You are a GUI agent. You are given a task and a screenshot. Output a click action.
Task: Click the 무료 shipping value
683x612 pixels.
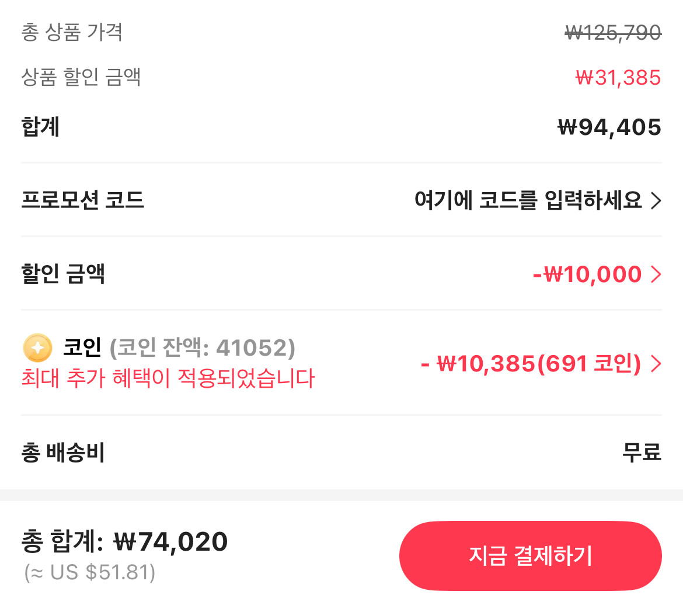point(641,453)
